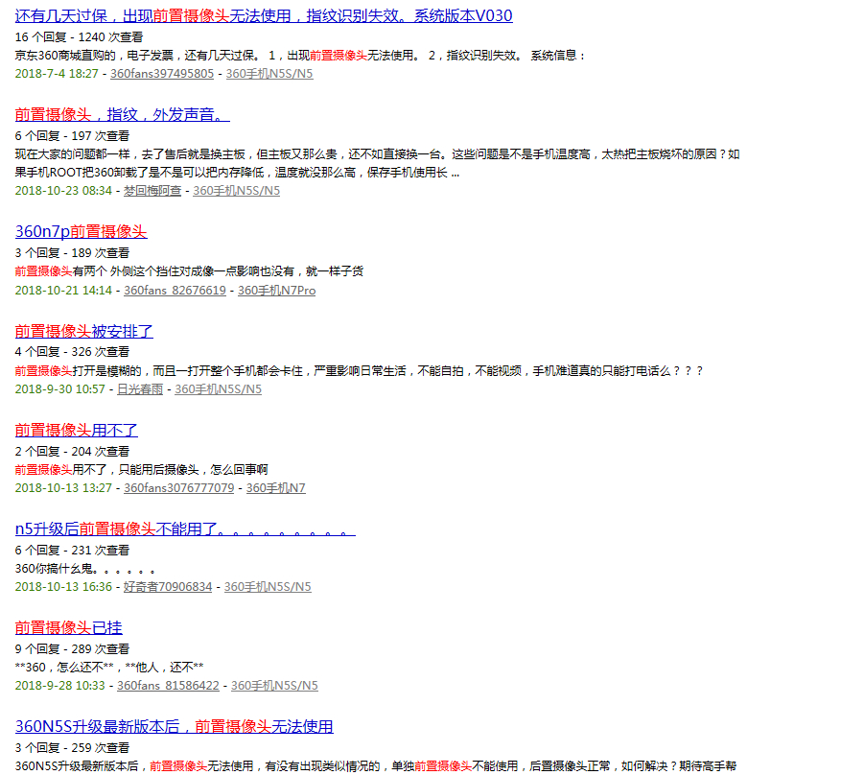This screenshot has height=775, width=841.
Task: Open author link 360fans_81586422
Action: click(168, 686)
